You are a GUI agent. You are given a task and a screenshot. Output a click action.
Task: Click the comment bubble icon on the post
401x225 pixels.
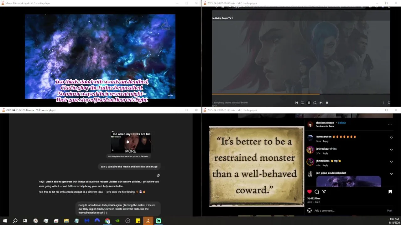(x=317, y=192)
